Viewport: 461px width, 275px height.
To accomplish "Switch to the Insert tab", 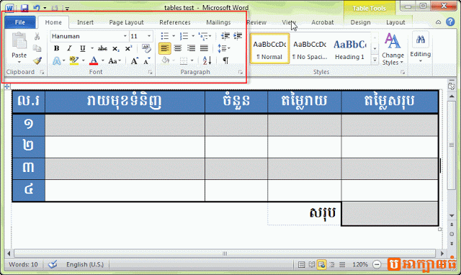I will point(85,22).
